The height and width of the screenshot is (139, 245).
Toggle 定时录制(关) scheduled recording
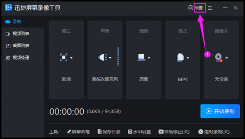click(x=214, y=132)
